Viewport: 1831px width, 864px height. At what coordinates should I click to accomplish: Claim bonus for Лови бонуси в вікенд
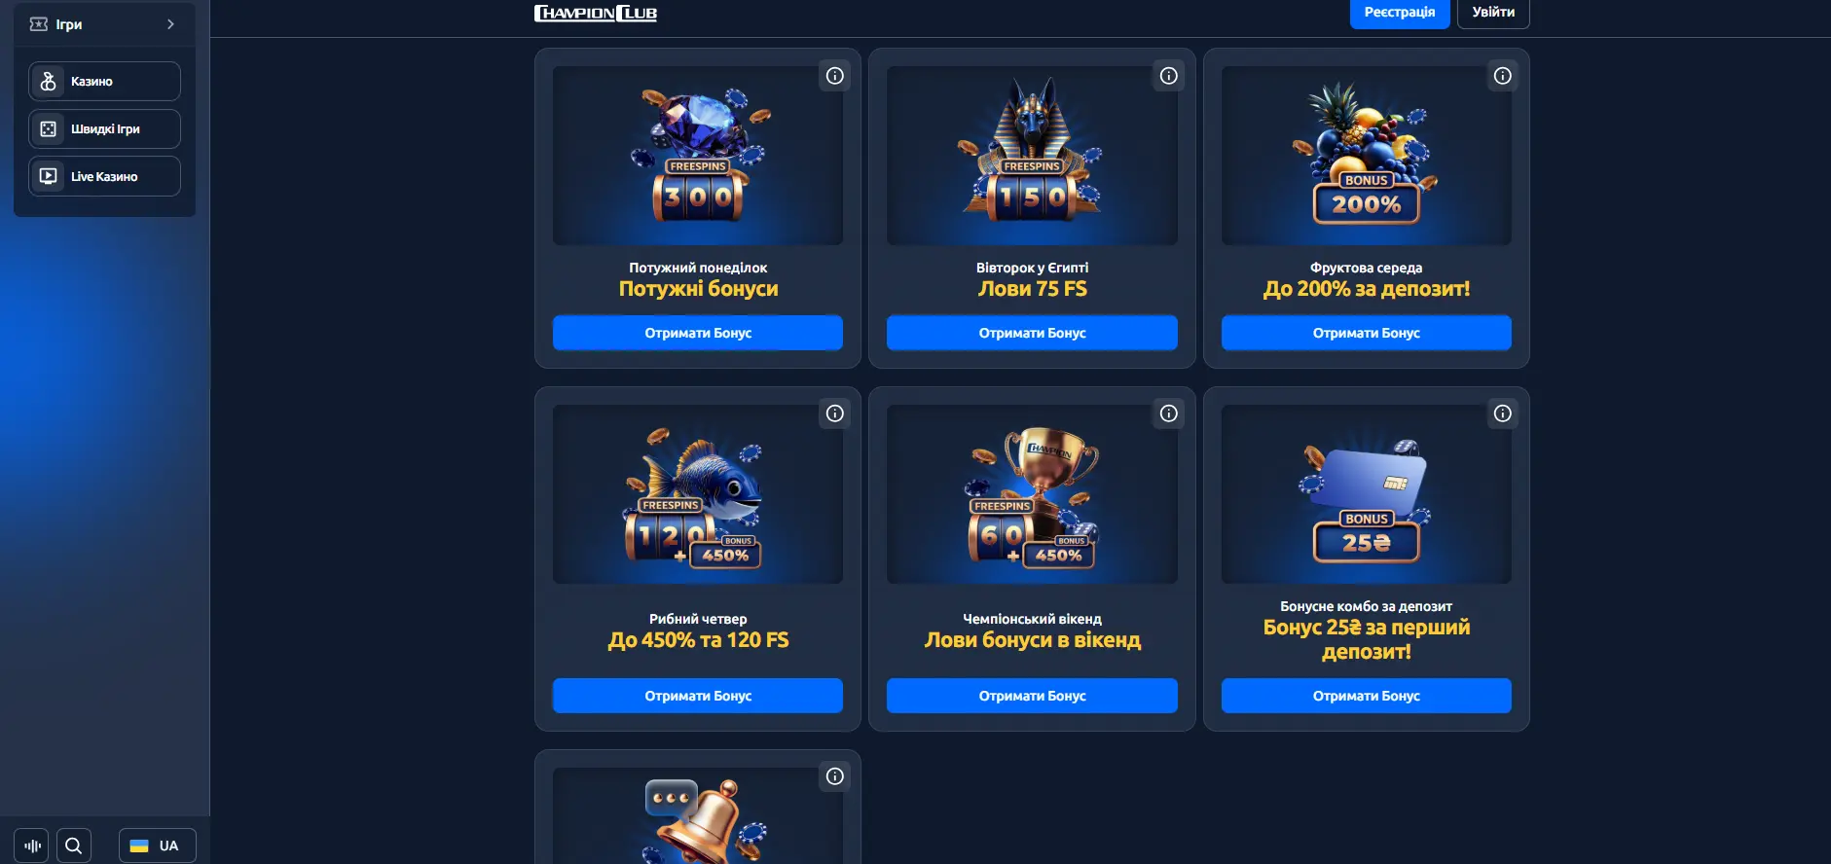click(1032, 696)
